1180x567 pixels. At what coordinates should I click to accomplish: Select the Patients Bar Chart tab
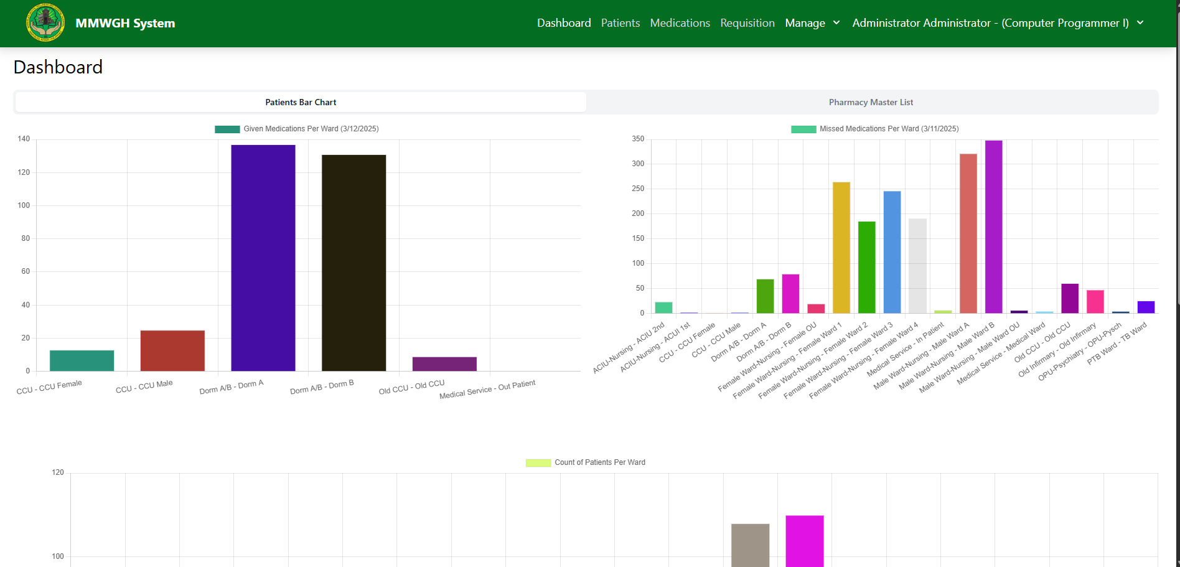(x=301, y=102)
